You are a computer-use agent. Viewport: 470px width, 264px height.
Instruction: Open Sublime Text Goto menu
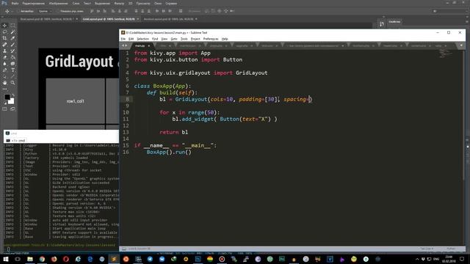point(174,39)
